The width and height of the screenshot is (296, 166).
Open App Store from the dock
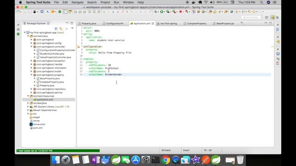click(136, 160)
